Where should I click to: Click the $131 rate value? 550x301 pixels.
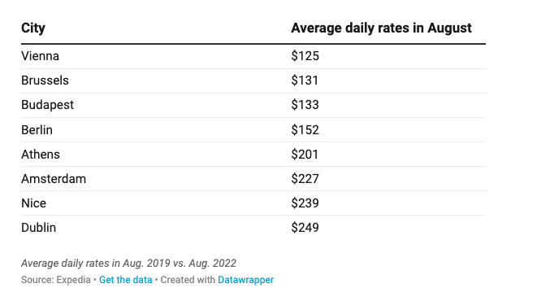click(x=305, y=81)
